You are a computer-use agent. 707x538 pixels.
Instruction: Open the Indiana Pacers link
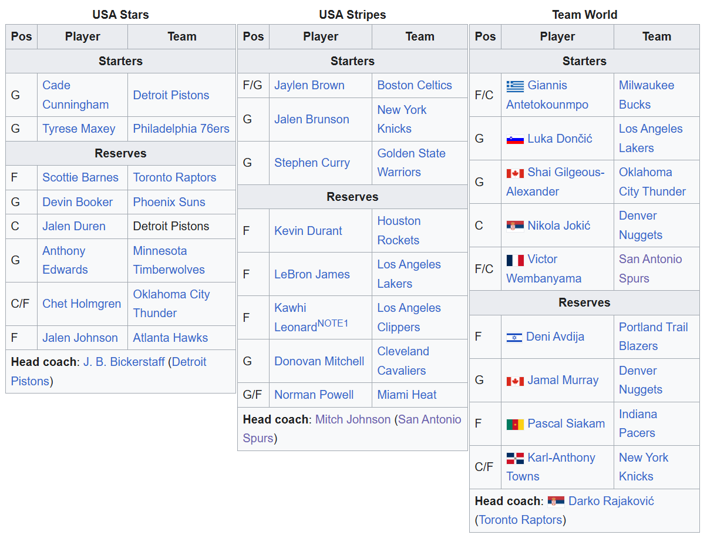tap(638, 423)
